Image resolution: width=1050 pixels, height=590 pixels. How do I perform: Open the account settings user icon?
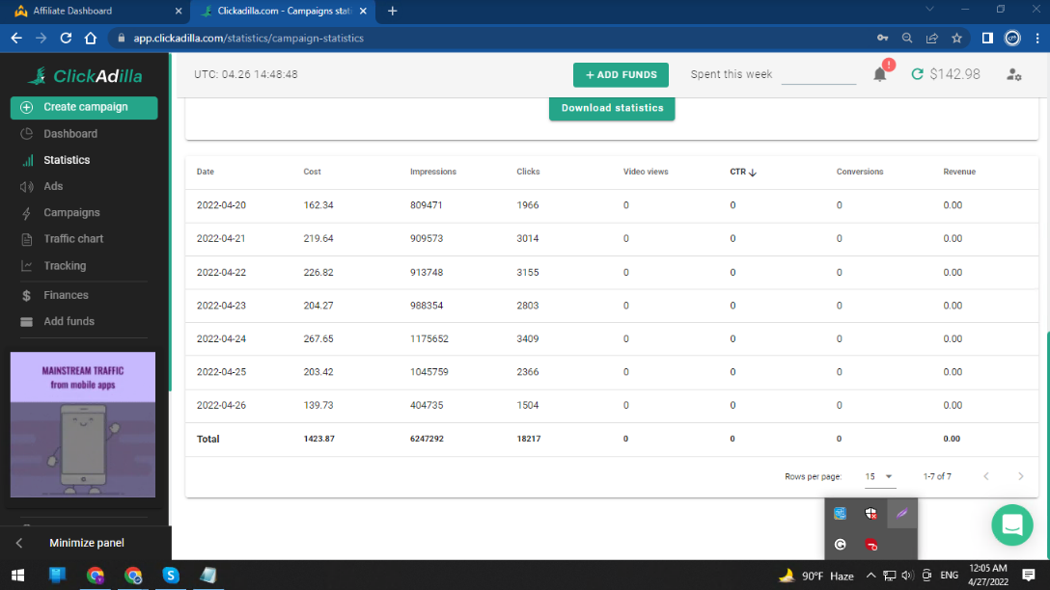1013,74
